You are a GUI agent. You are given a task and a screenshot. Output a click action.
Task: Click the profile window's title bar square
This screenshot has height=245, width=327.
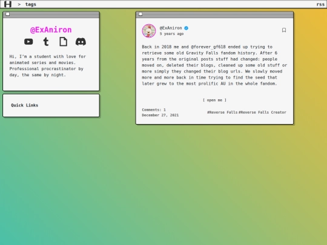coord(7,14)
